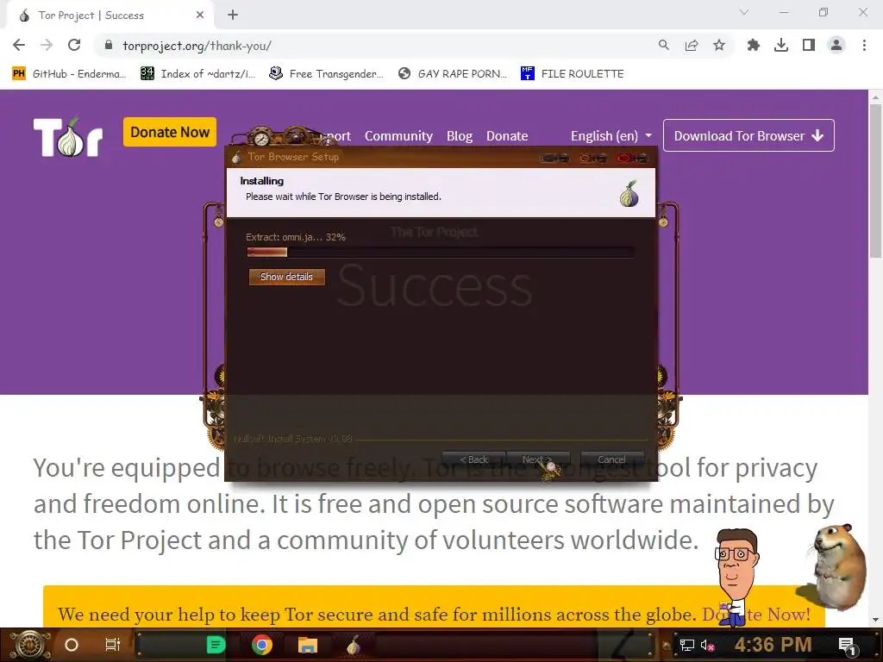Click the Tor Browser Setup title icon

click(x=236, y=157)
